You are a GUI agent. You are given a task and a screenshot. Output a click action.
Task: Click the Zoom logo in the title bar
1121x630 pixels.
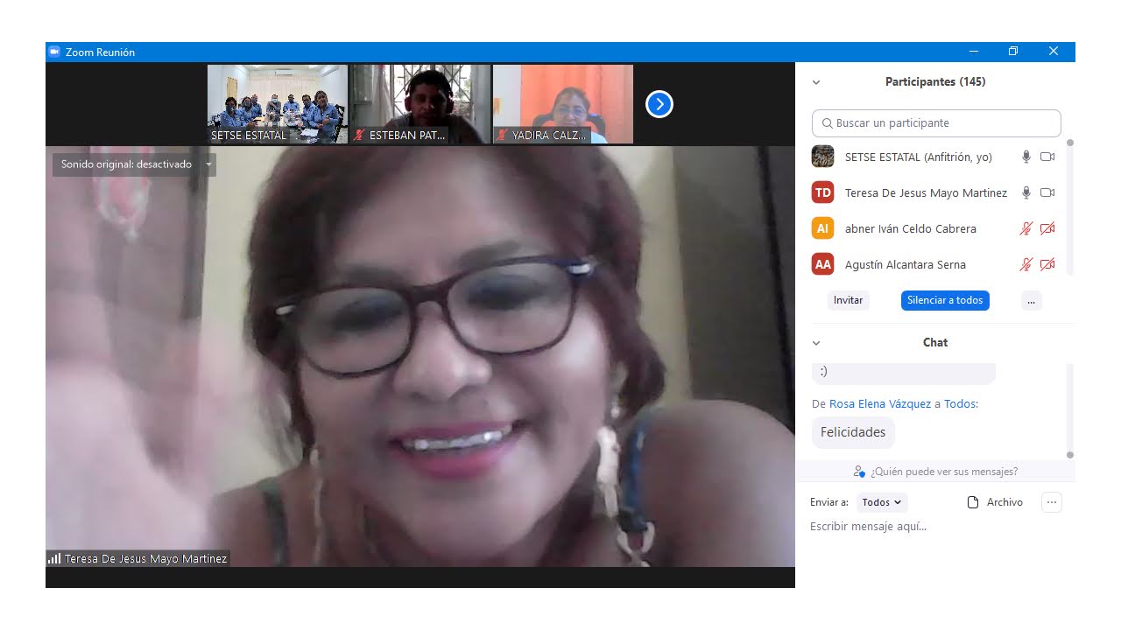[54, 52]
